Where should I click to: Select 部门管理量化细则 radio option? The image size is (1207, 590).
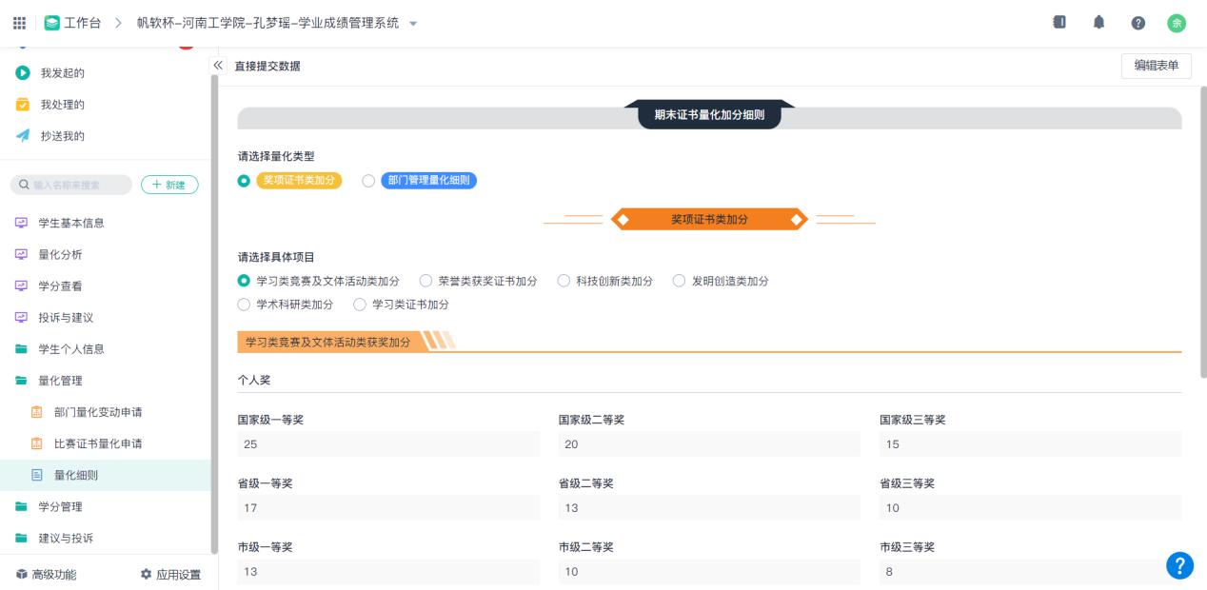(369, 181)
